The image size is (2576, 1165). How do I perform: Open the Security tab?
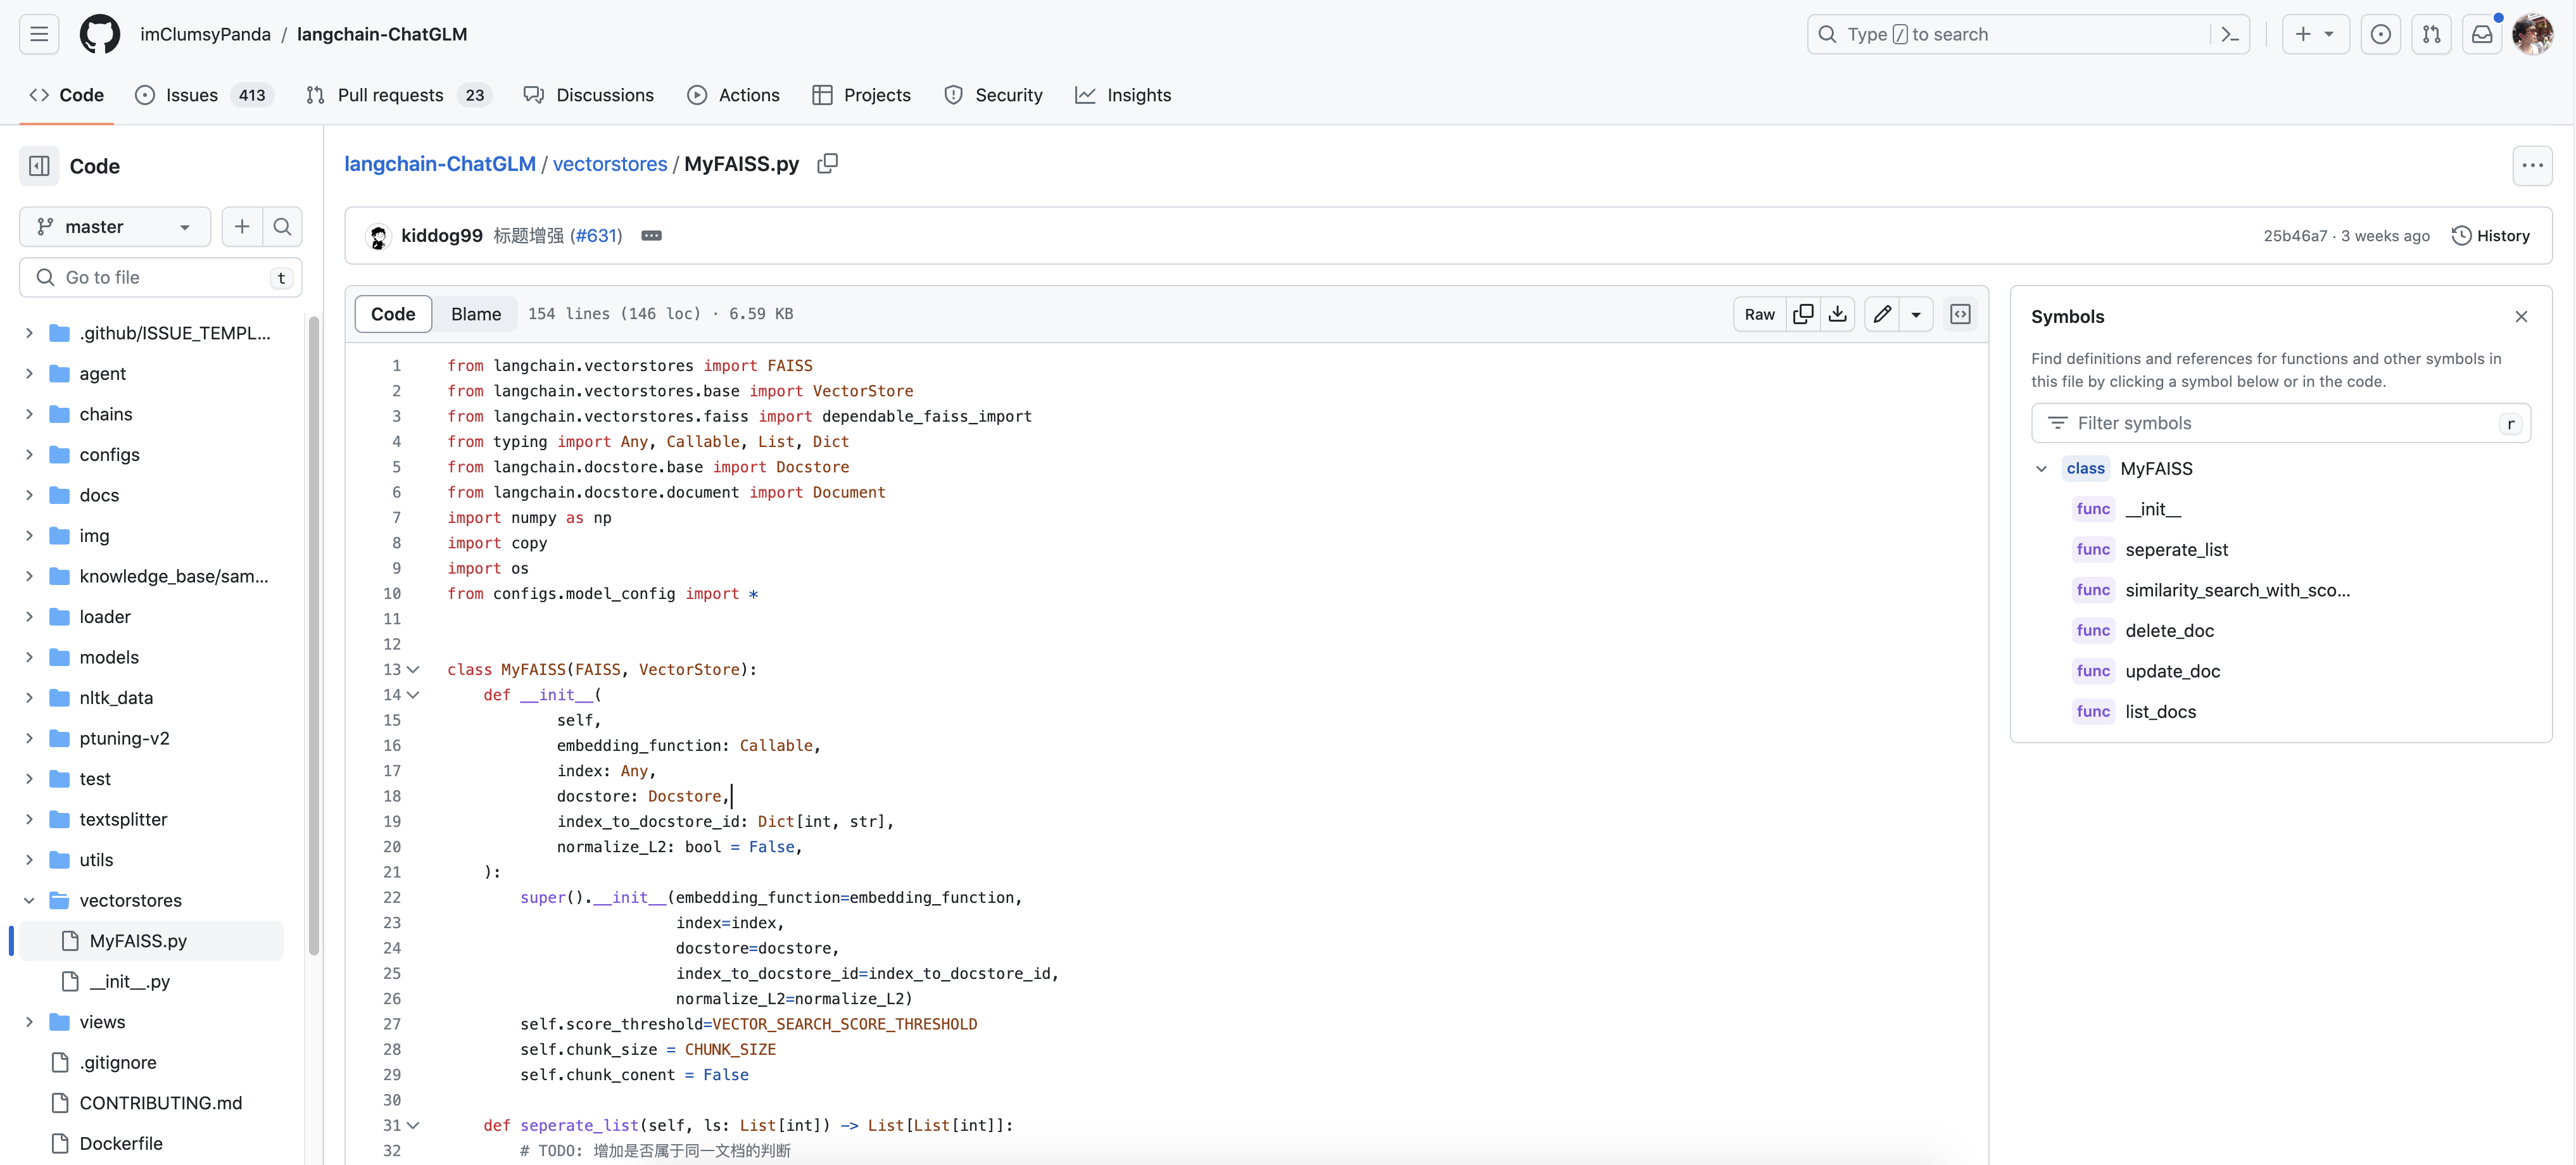point(993,95)
